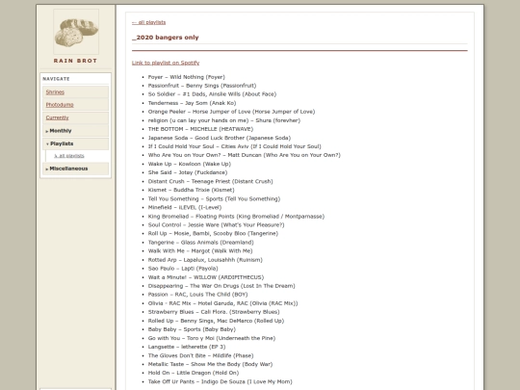The height and width of the screenshot is (390, 520).
Task: Select 'Wait a Minute! – WILLOW' track
Action: coord(206,277)
